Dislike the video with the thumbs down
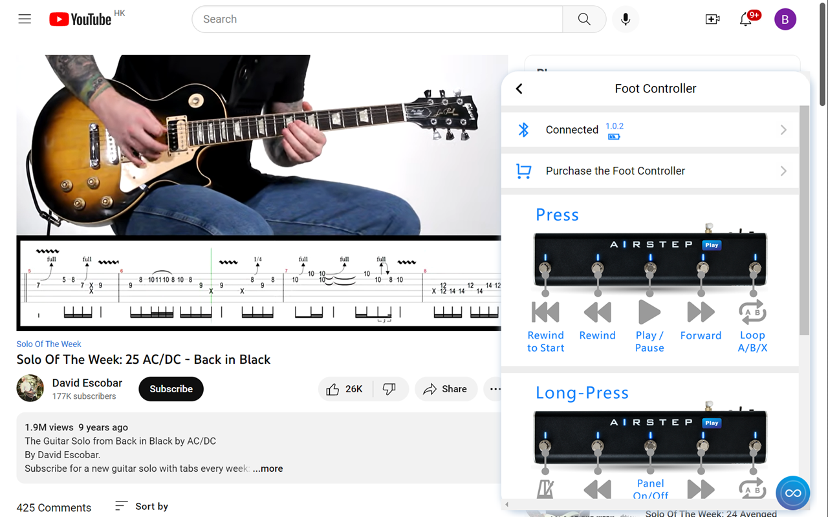 click(x=390, y=388)
